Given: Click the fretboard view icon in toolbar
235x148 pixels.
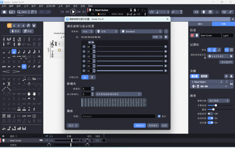Looking at the screenshot, I should (x=204, y=12).
